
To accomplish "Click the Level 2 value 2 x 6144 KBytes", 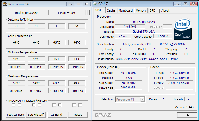I will point(179,83).
